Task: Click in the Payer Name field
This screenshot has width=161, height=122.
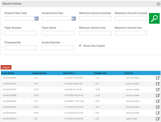Action: point(58,33)
